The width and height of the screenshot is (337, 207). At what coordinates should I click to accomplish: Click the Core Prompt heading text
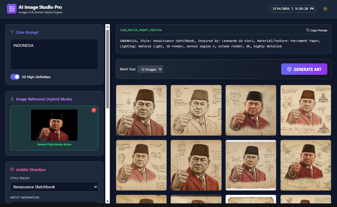27,32
